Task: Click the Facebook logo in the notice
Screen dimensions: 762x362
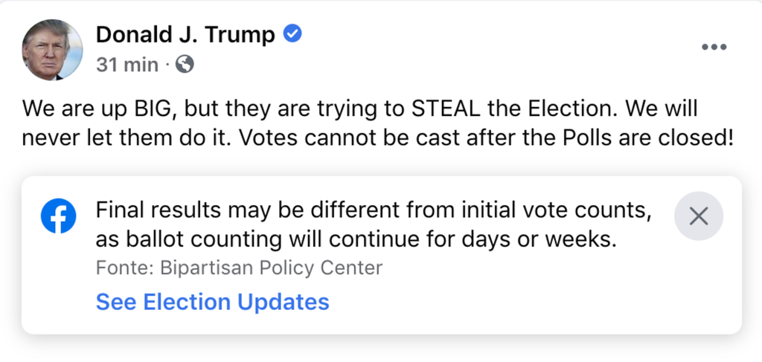Action: coord(59,216)
